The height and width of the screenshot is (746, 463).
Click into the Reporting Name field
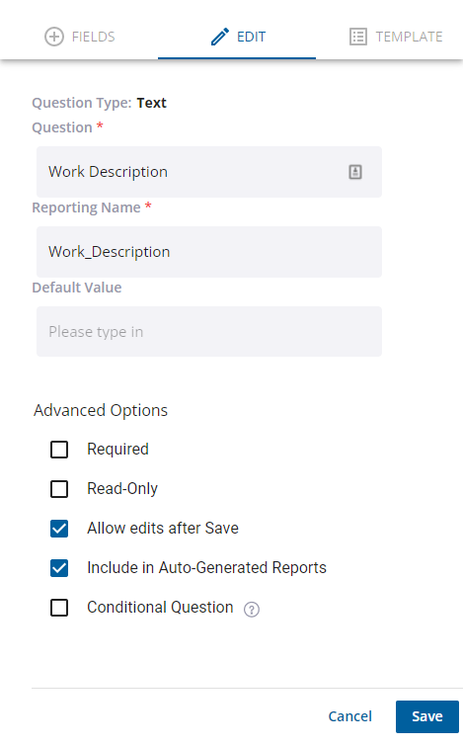point(209,252)
